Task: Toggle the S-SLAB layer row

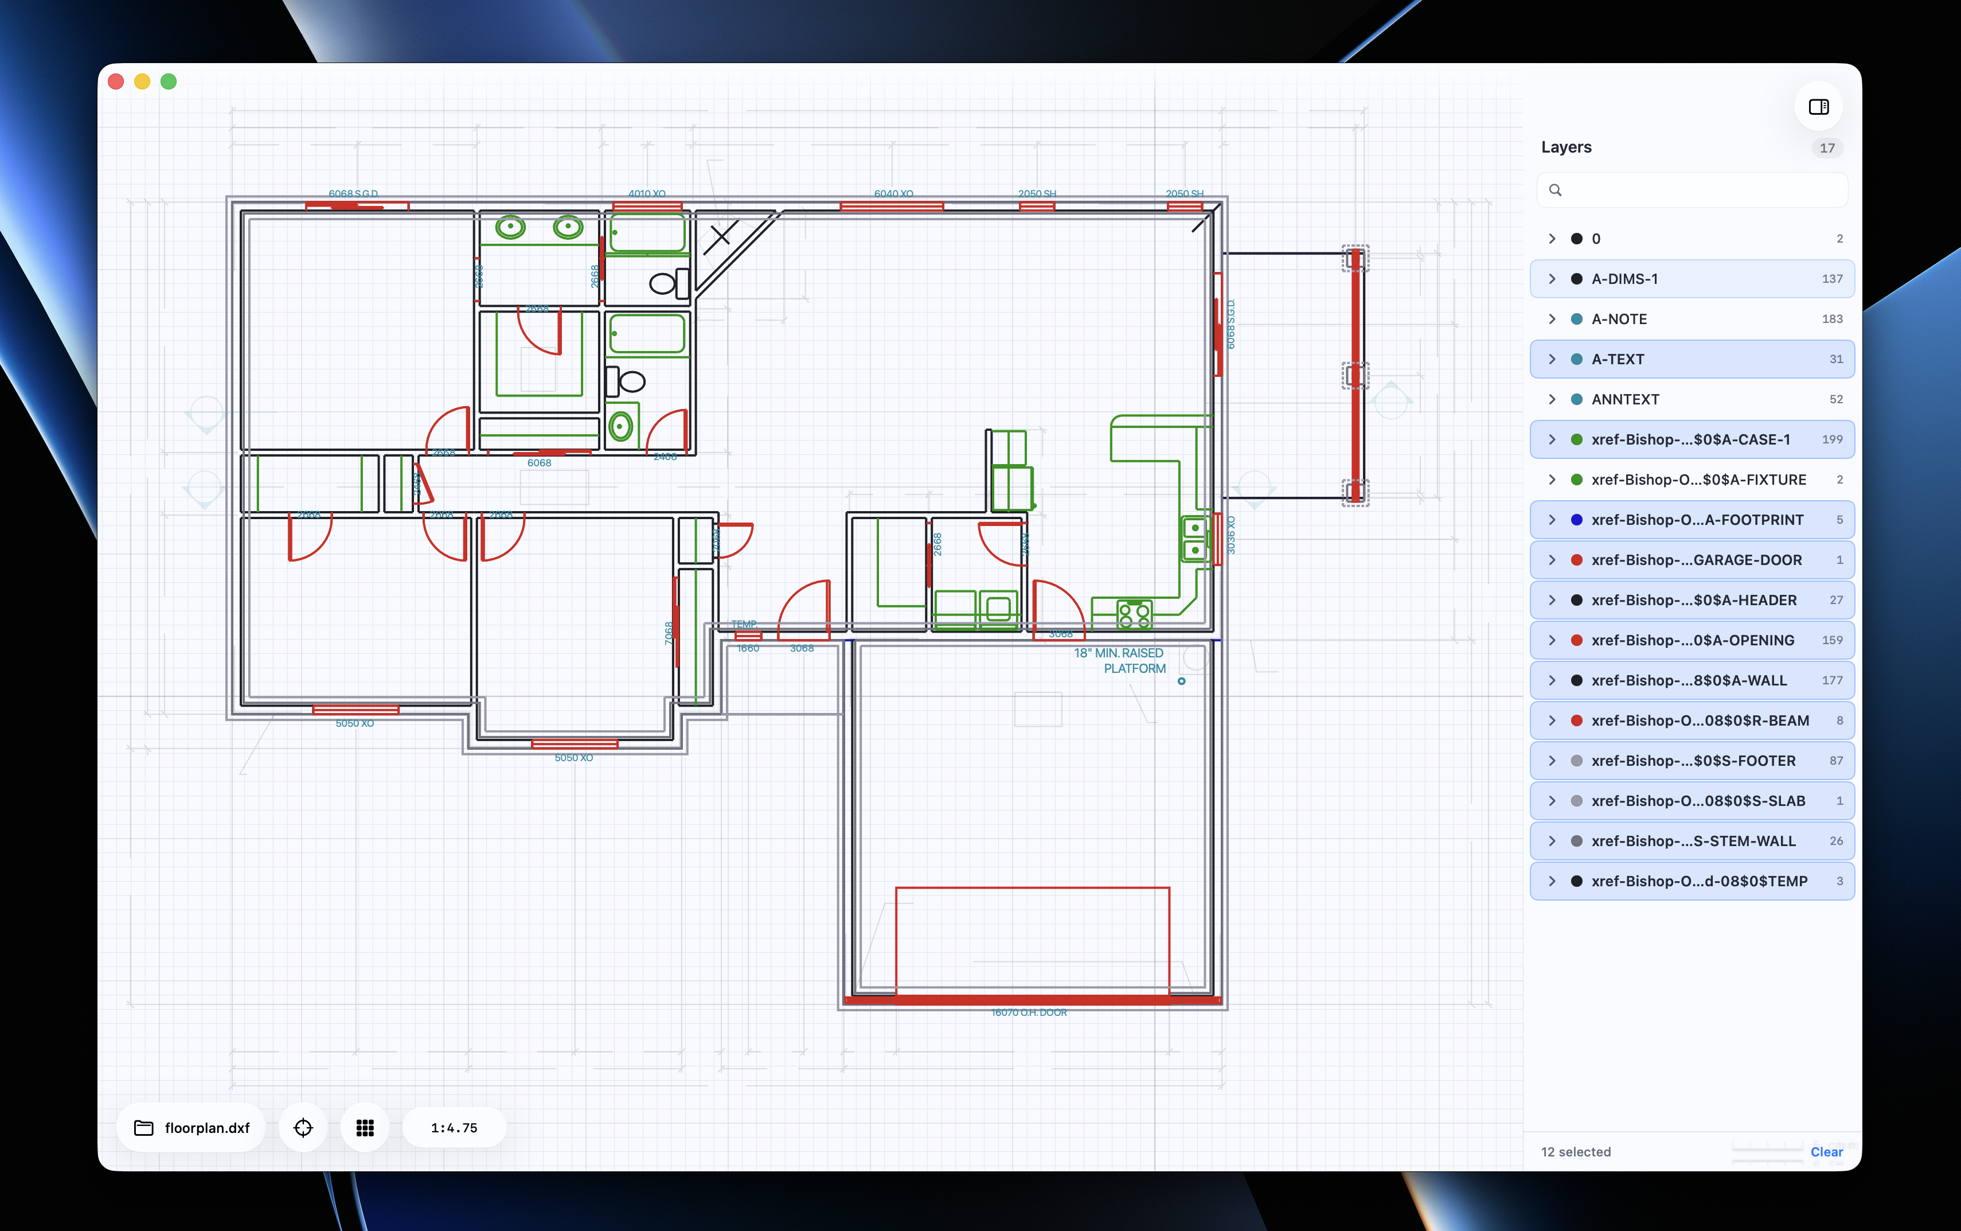Action: 1692,801
